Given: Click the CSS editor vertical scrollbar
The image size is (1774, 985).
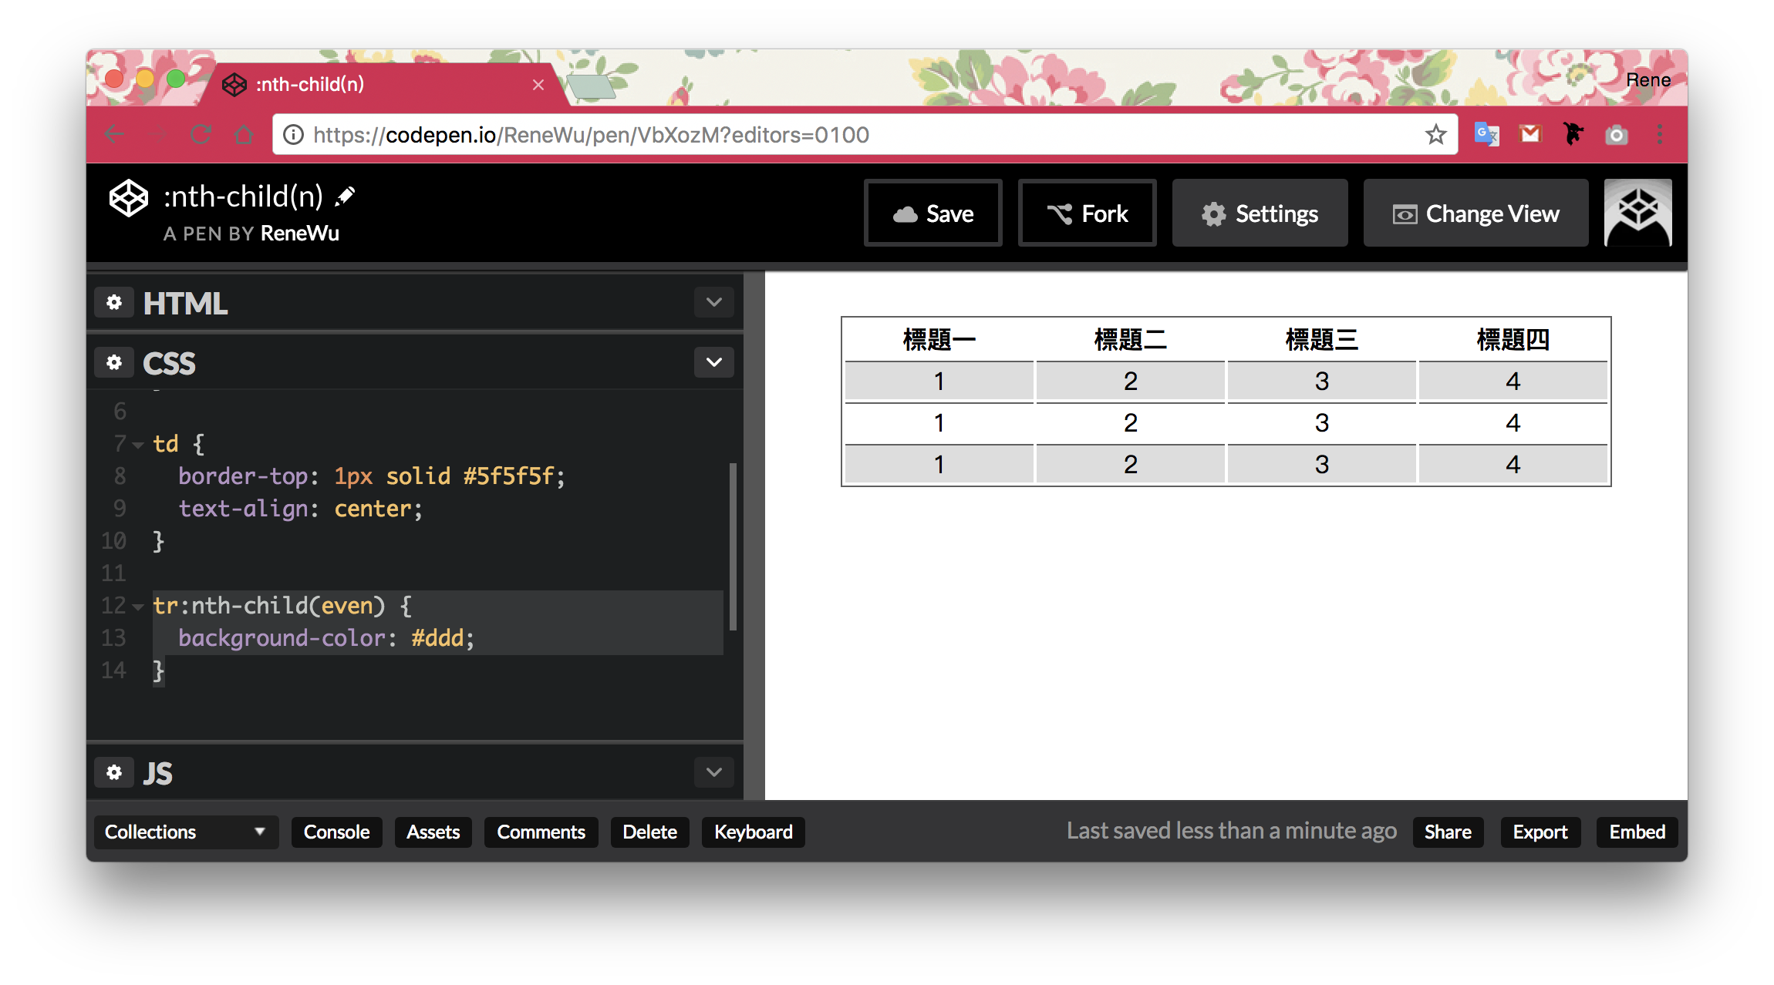Looking at the screenshot, I should pyautogui.click(x=733, y=546).
